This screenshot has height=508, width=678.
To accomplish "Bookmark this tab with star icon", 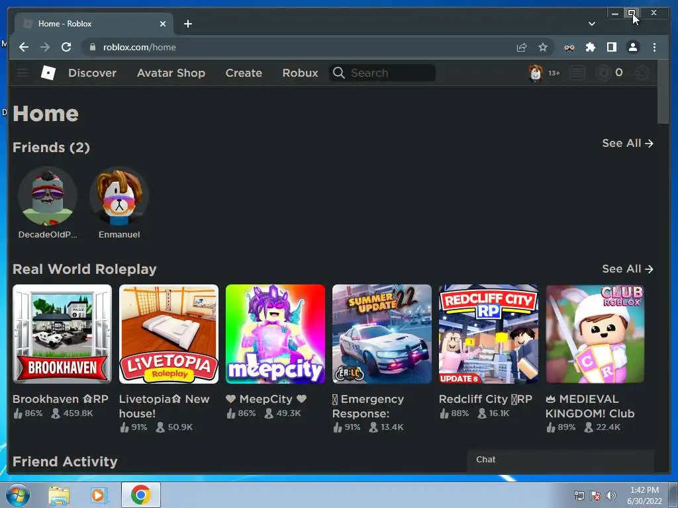I will coord(543,47).
